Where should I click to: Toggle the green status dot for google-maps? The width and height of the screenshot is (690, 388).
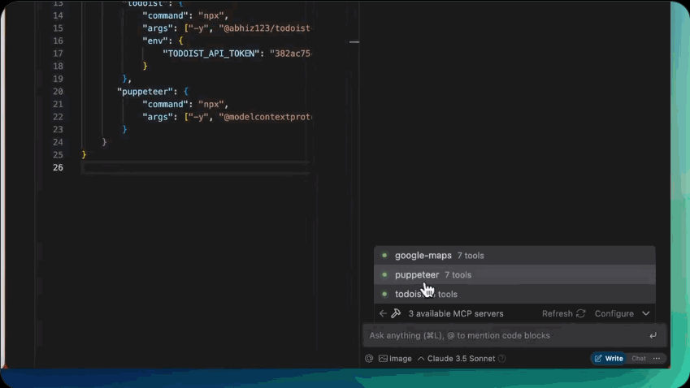(x=384, y=256)
